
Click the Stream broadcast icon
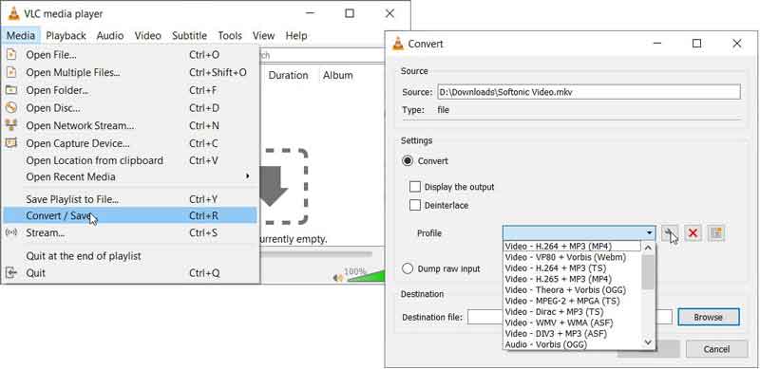[11, 233]
